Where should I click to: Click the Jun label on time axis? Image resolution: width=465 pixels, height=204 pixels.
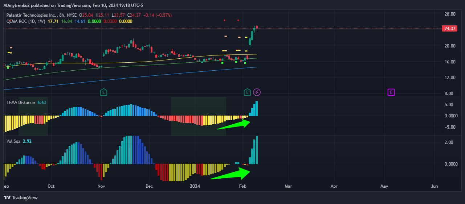(434, 186)
